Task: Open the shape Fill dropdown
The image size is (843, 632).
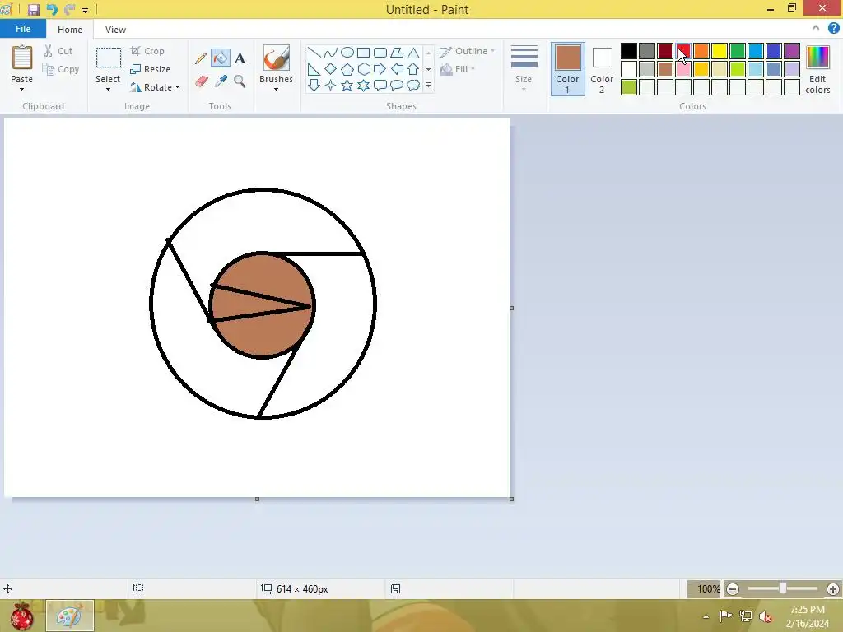Action: (458, 69)
